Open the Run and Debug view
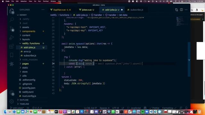This screenshot has width=205, height=115. click(12, 38)
